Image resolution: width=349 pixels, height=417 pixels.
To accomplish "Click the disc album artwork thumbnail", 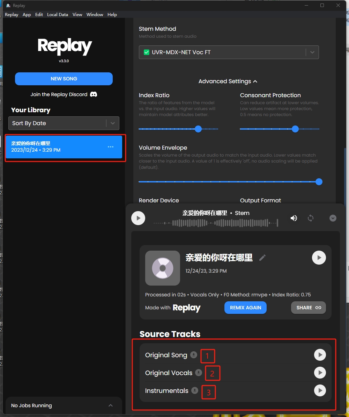I will (x=163, y=268).
